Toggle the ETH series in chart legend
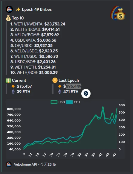This screenshot has height=174, width=133. point(73,102)
